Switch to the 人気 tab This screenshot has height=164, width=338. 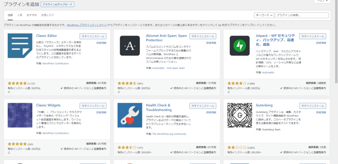(x=20, y=15)
